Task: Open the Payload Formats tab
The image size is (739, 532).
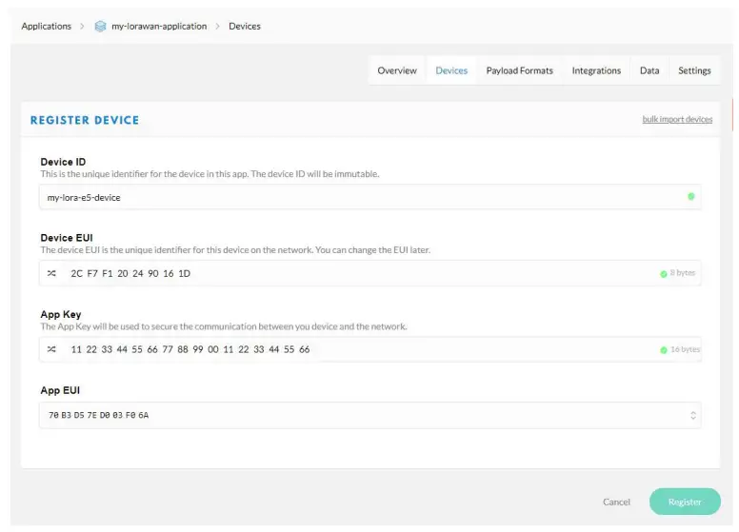Action: point(519,70)
